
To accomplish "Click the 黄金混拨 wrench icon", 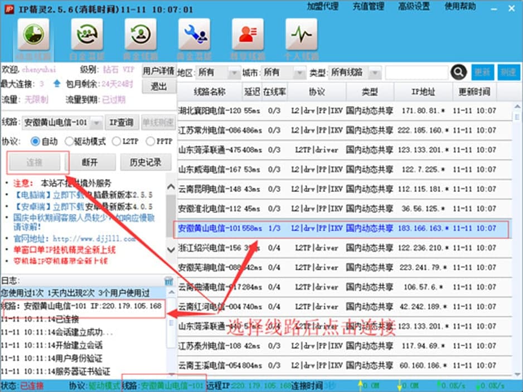I will click(194, 36).
